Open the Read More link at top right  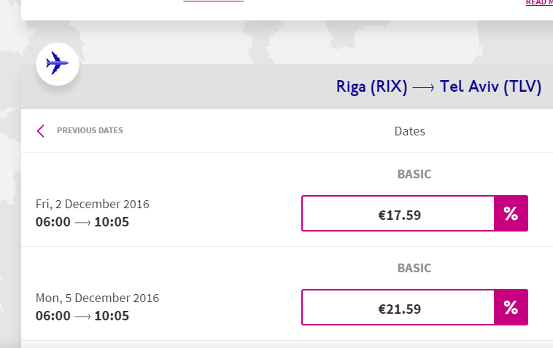coord(538,3)
